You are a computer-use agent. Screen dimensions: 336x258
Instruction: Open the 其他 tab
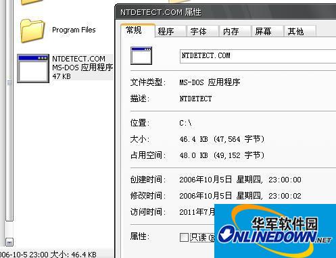click(x=300, y=31)
